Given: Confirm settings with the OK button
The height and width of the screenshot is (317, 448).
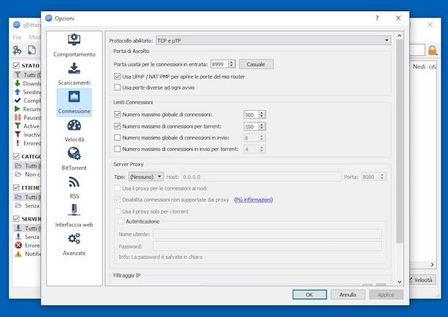Looking at the screenshot, I should [x=309, y=294].
